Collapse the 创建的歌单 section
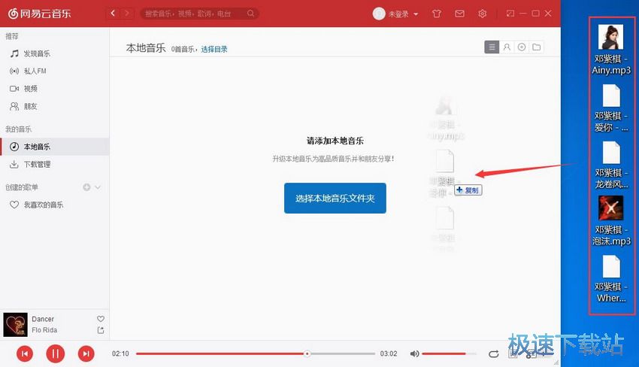The height and width of the screenshot is (367, 639). pyautogui.click(x=98, y=187)
